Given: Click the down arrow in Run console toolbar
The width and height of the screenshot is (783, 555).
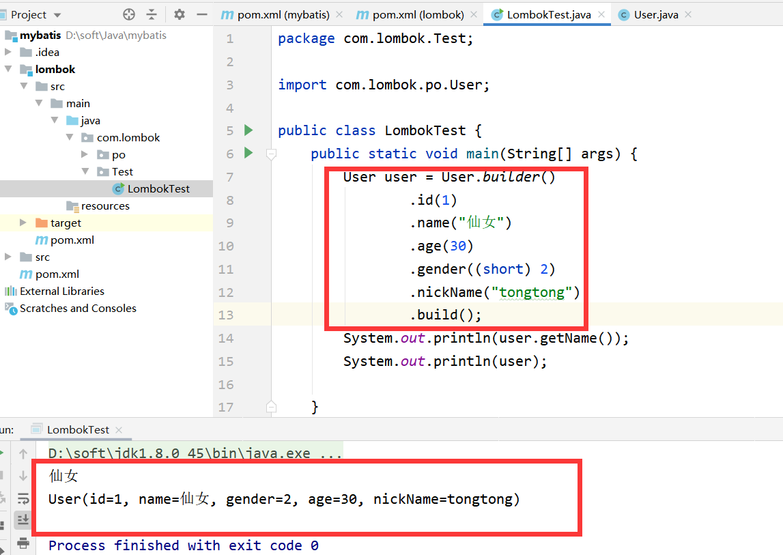Looking at the screenshot, I should pyautogui.click(x=23, y=475).
